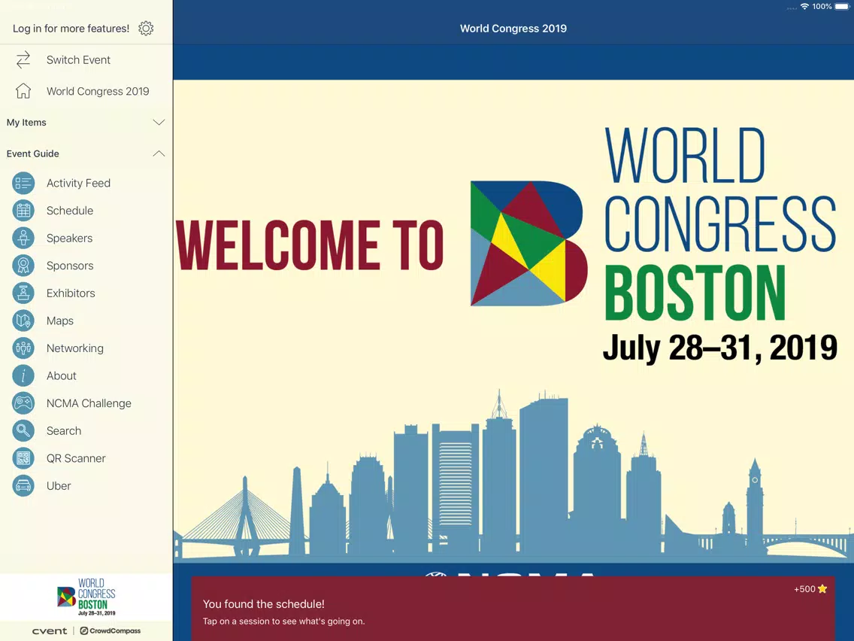Image resolution: width=854 pixels, height=641 pixels.
Task: Go to World Congress 2019 home
Action: pyautogui.click(x=98, y=91)
